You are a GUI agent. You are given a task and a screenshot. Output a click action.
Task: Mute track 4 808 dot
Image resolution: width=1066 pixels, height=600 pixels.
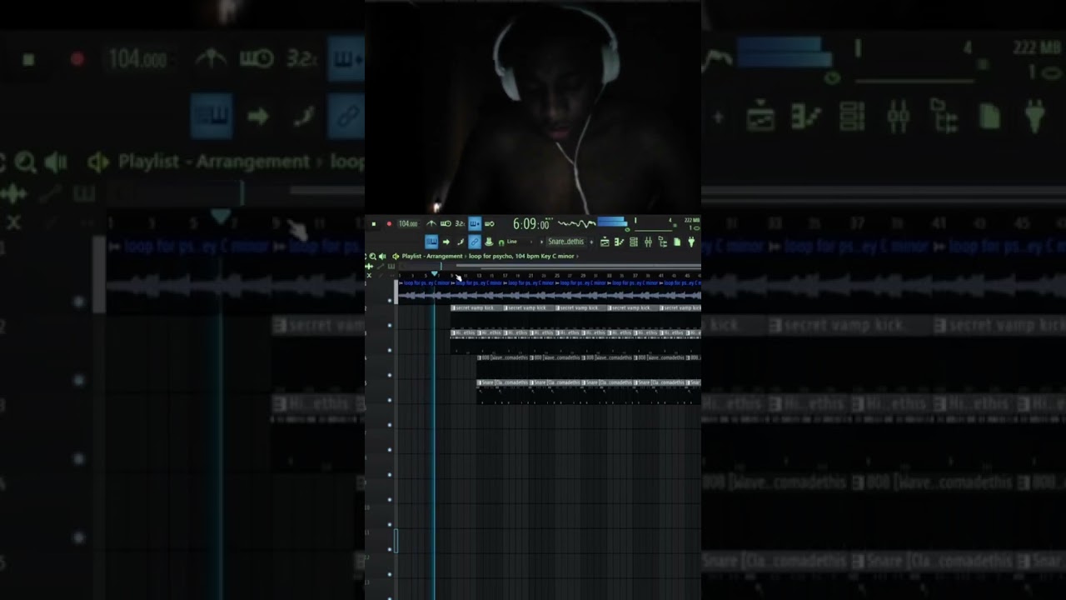pyautogui.click(x=389, y=375)
